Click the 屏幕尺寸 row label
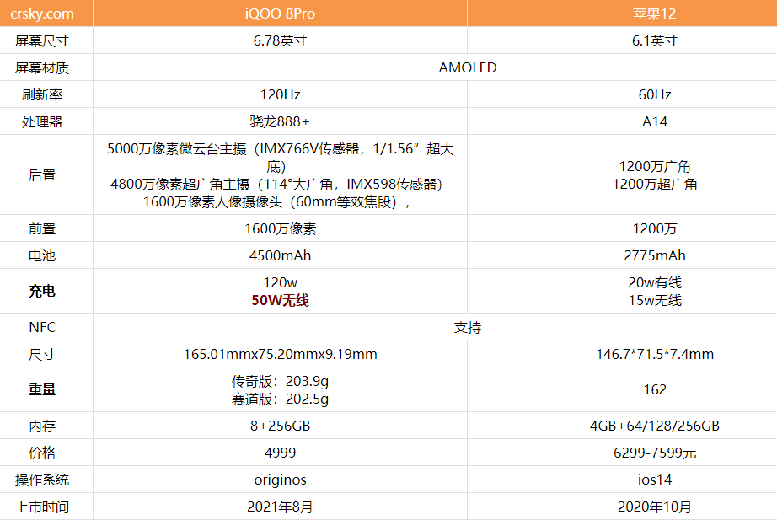The width and height of the screenshot is (777, 520). 42,40
